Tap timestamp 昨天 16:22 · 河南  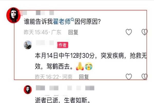54,77
